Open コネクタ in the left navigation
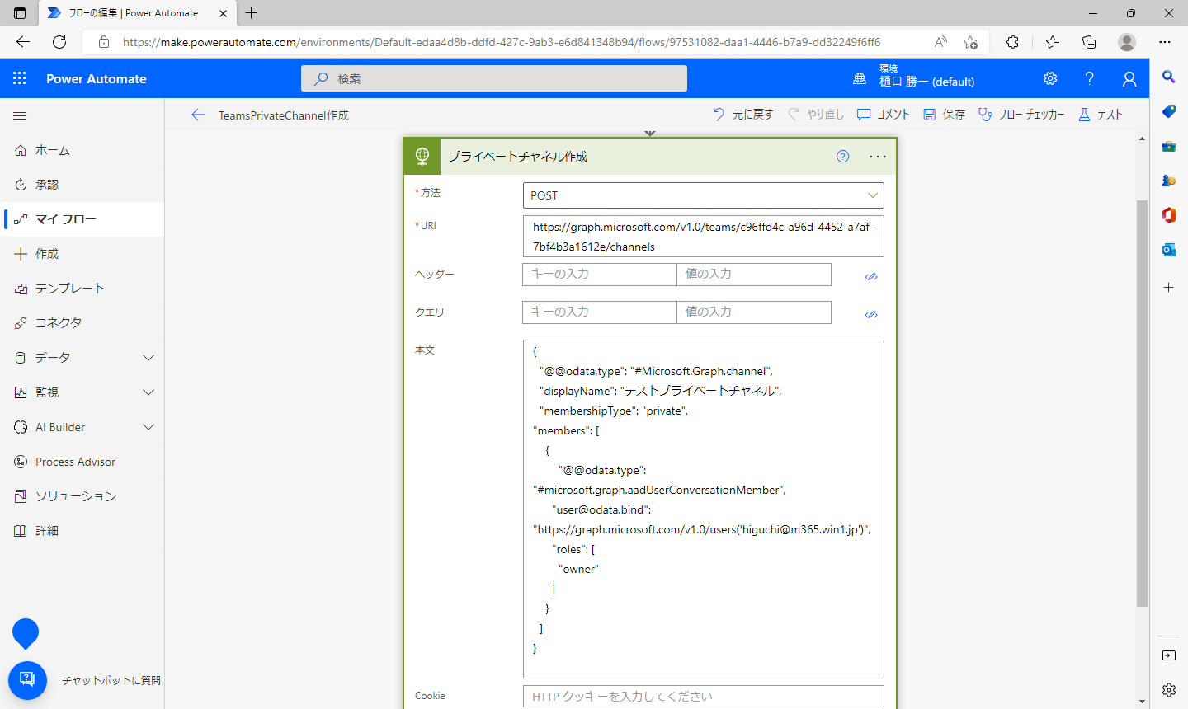 82,323
